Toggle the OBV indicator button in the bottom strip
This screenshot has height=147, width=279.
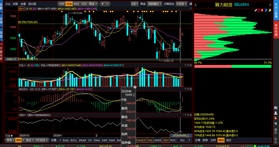coord(166,140)
